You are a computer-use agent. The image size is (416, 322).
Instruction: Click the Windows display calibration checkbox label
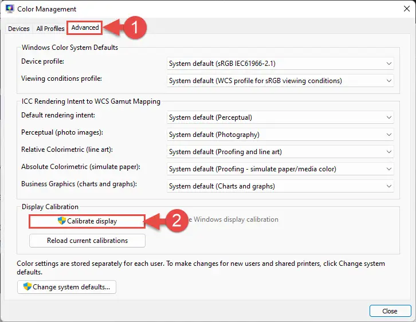point(233,219)
